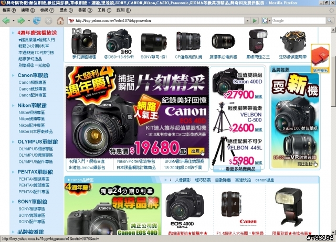Click the Stop loading icon
This screenshot has width=336, height=242.
coord(48,21)
